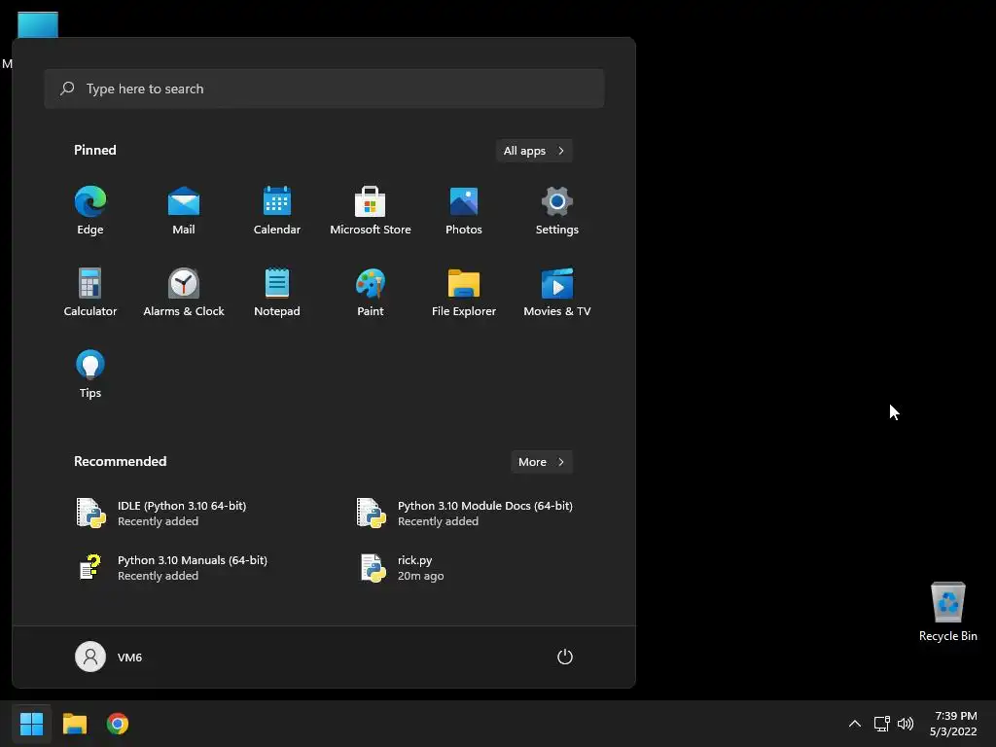Open File Explorer in pinned apps
The image size is (996, 747).
(x=464, y=292)
